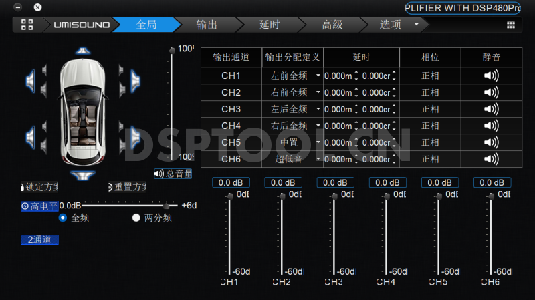Mute CH2 with its speaker icon
The image size is (535, 300).
[492, 92]
